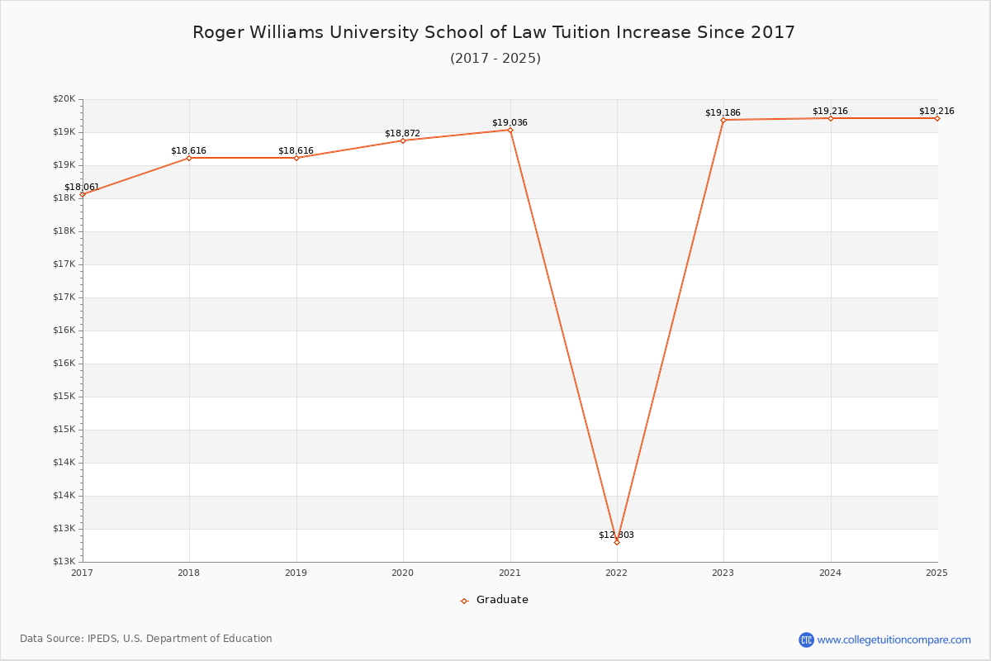The width and height of the screenshot is (991, 661).
Task: Click the Graduate legend marker icon
Action: (x=464, y=601)
